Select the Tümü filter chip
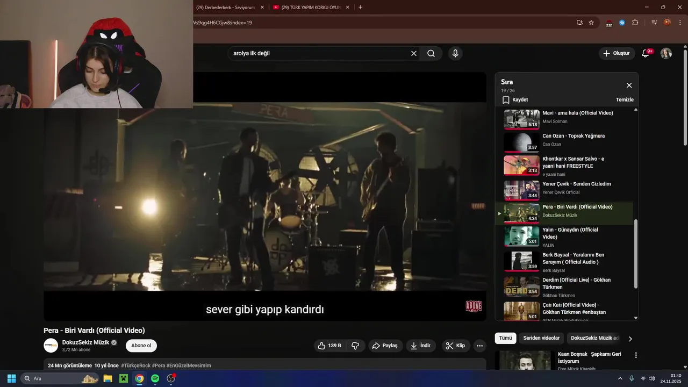The image size is (688, 387). click(x=505, y=338)
